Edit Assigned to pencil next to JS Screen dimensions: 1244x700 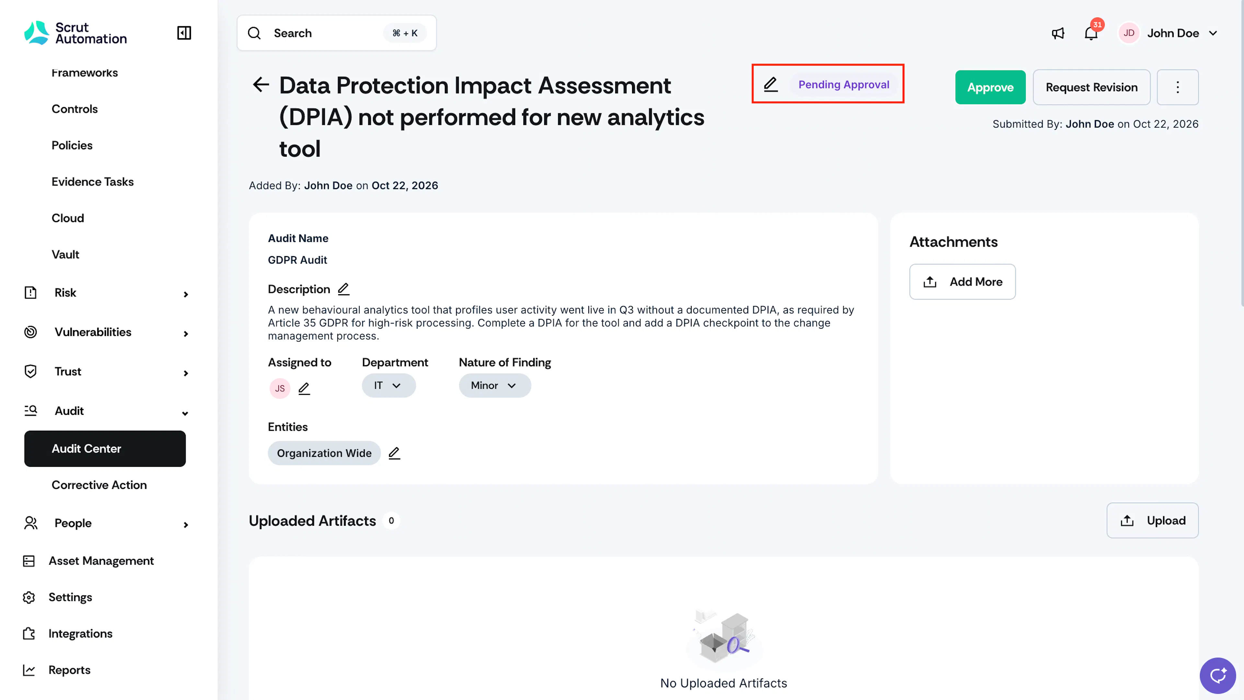[304, 388]
